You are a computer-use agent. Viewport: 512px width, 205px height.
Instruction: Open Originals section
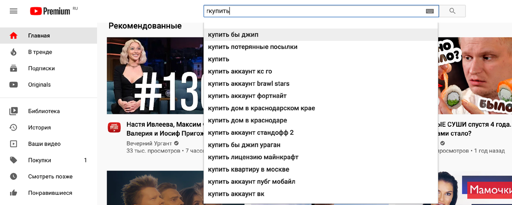click(49, 85)
